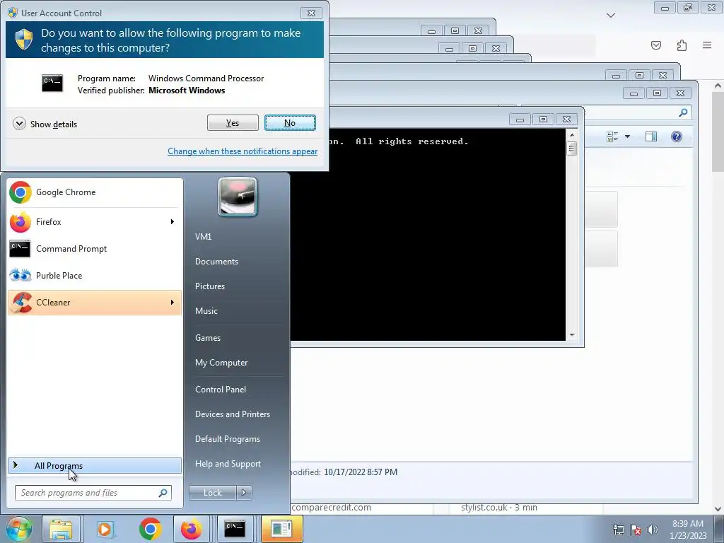Open Firefox hamburger menu
The width and height of the screenshot is (724, 543).
click(707, 45)
